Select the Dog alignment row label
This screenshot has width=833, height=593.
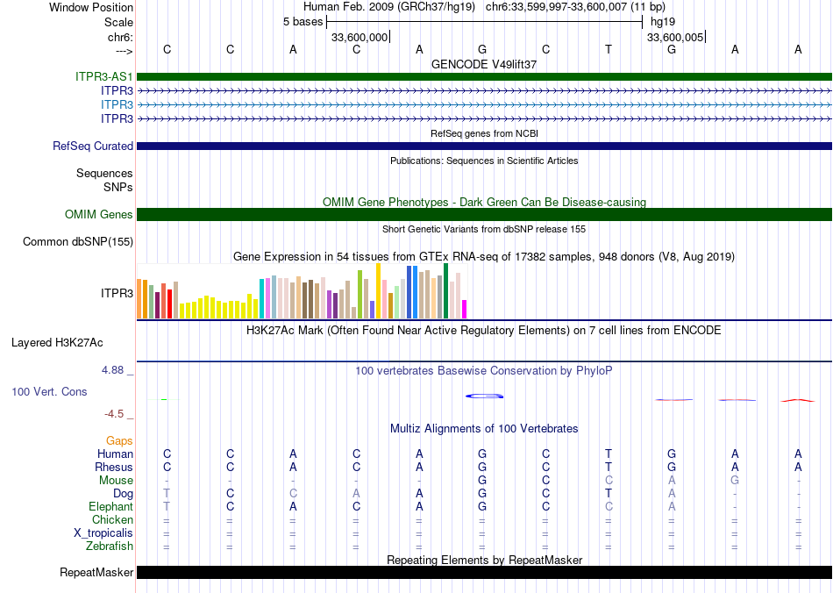click(123, 494)
